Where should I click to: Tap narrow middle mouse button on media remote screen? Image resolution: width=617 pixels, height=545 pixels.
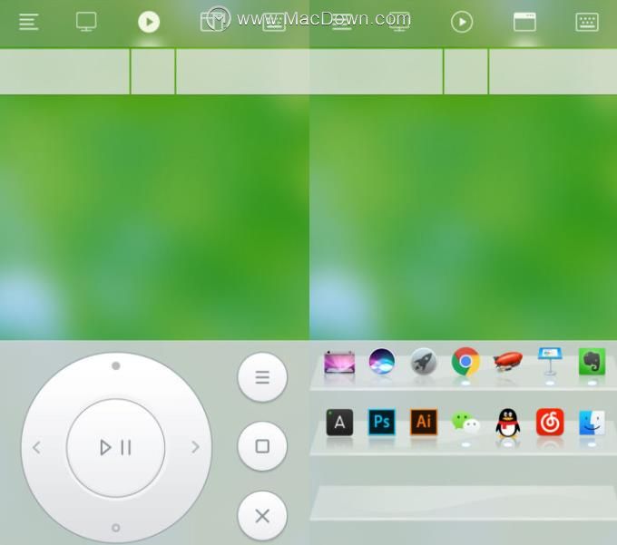pos(152,72)
